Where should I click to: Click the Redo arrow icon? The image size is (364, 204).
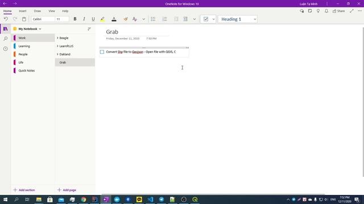tap(15, 19)
